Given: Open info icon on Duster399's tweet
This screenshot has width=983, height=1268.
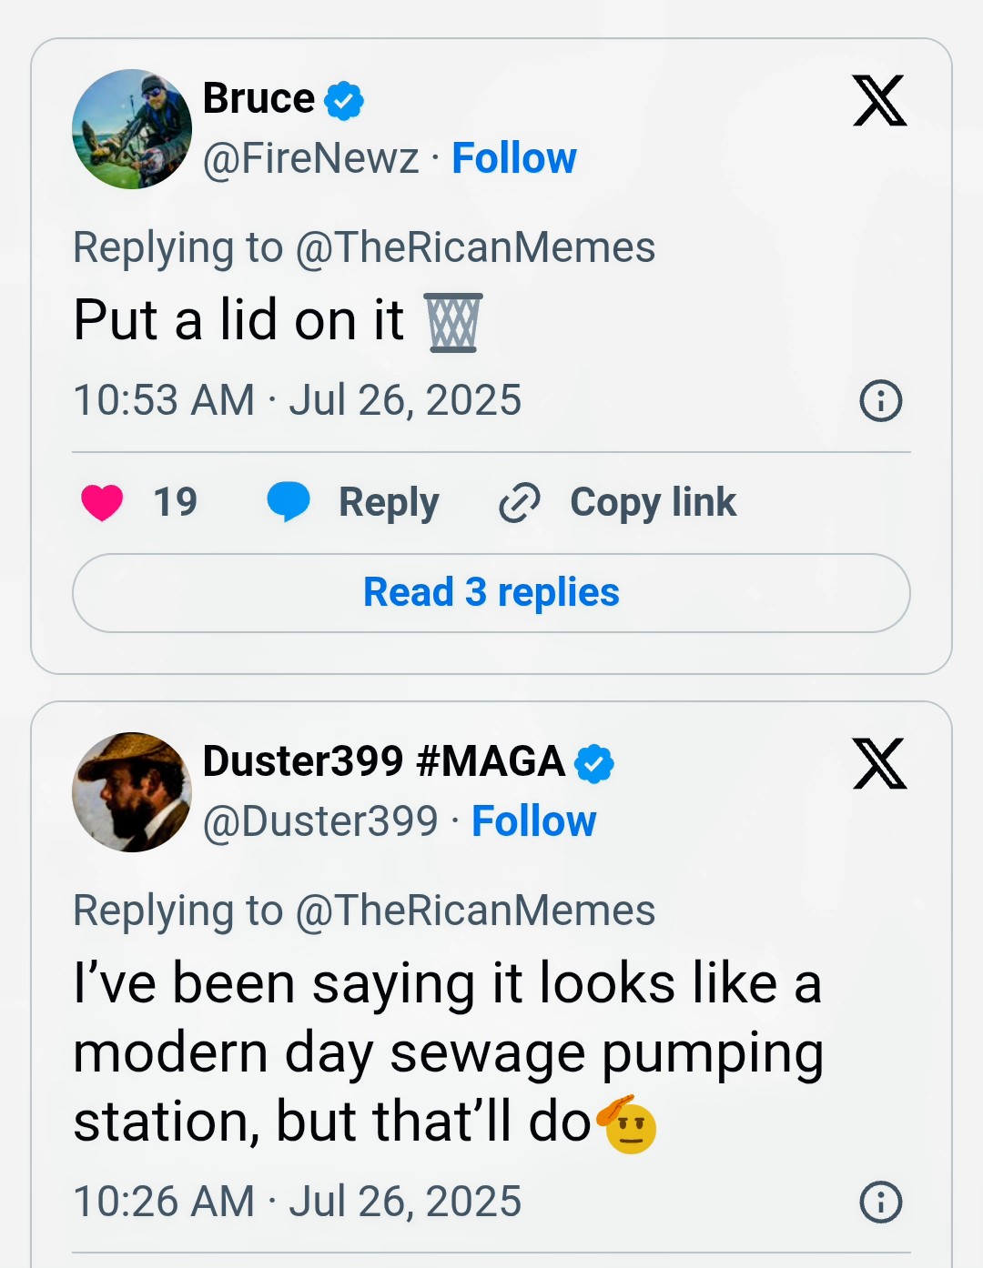Looking at the screenshot, I should (x=880, y=1203).
